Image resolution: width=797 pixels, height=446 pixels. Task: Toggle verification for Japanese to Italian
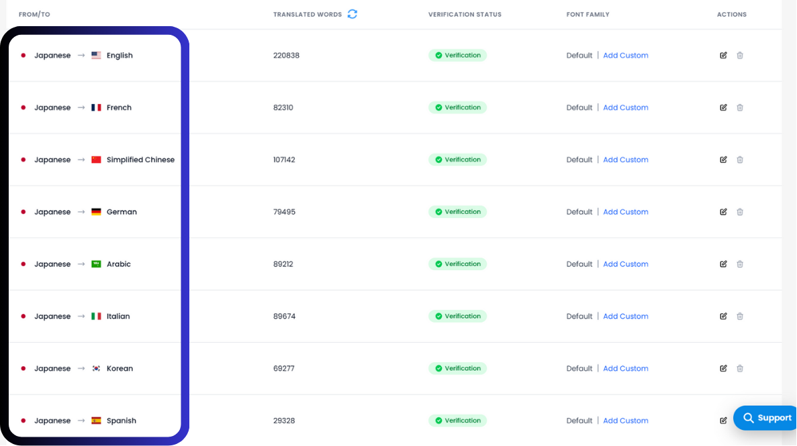457,316
